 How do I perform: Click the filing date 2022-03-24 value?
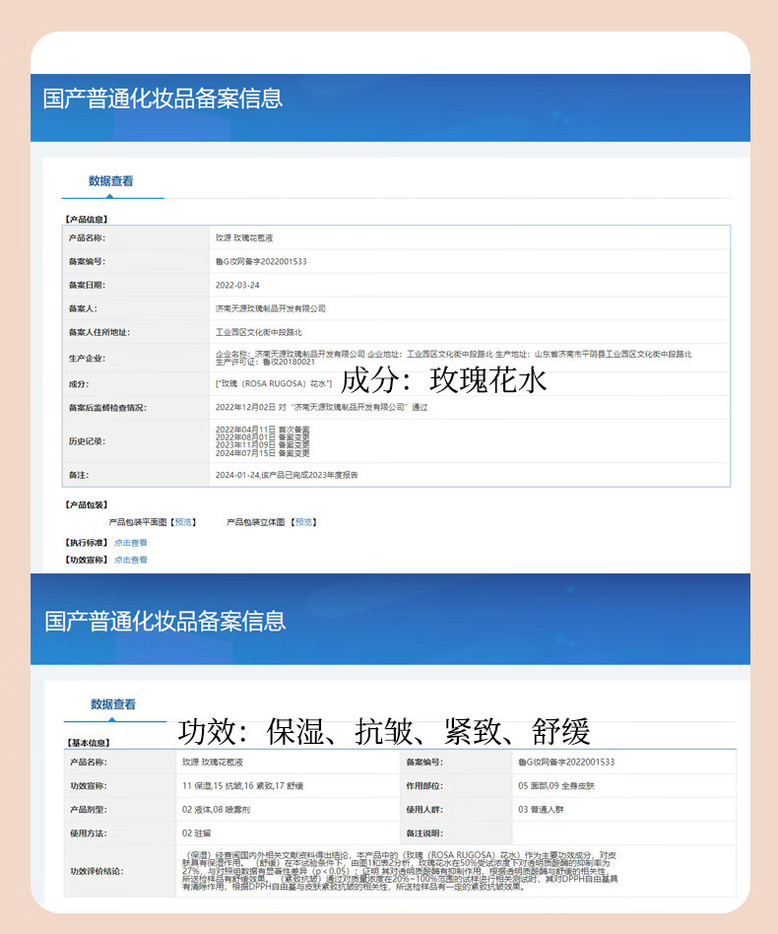point(236,285)
